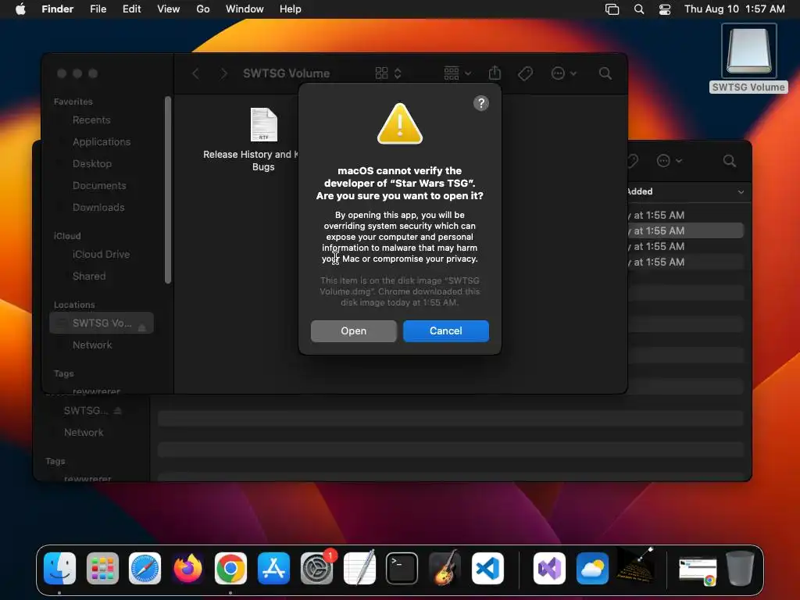The width and height of the screenshot is (800, 600).
Task: Go back in SWTSG Volume window
Action: pyautogui.click(x=195, y=73)
